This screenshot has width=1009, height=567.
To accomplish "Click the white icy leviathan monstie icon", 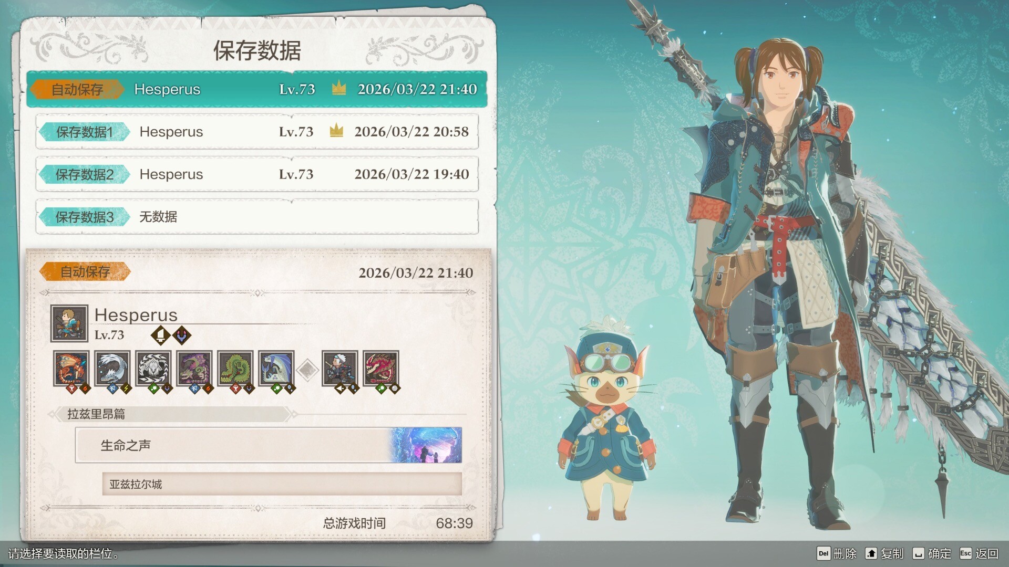I will (x=112, y=369).
